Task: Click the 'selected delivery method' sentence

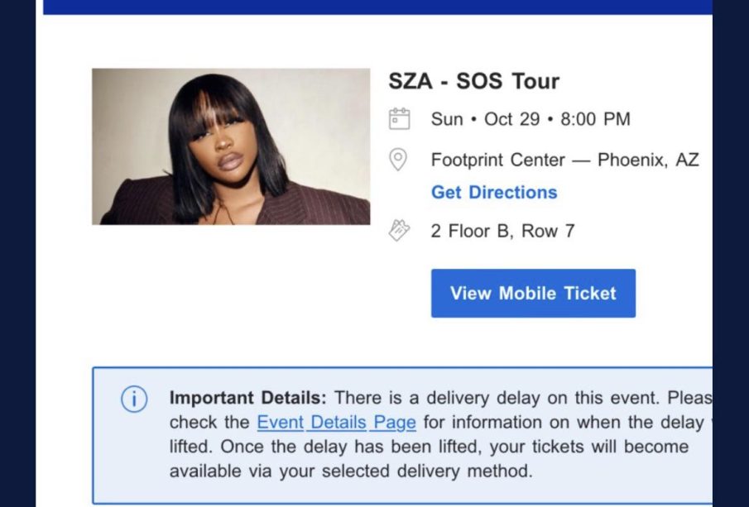Action: point(351,471)
